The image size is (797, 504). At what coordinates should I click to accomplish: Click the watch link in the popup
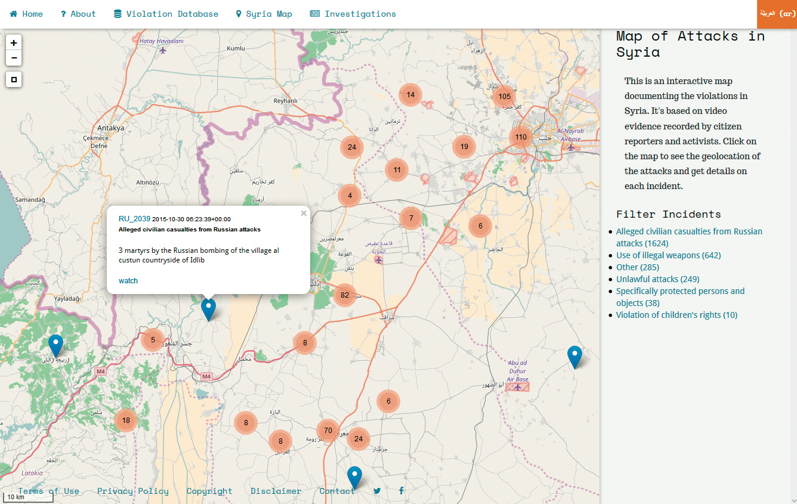pyautogui.click(x=128, y=281)
